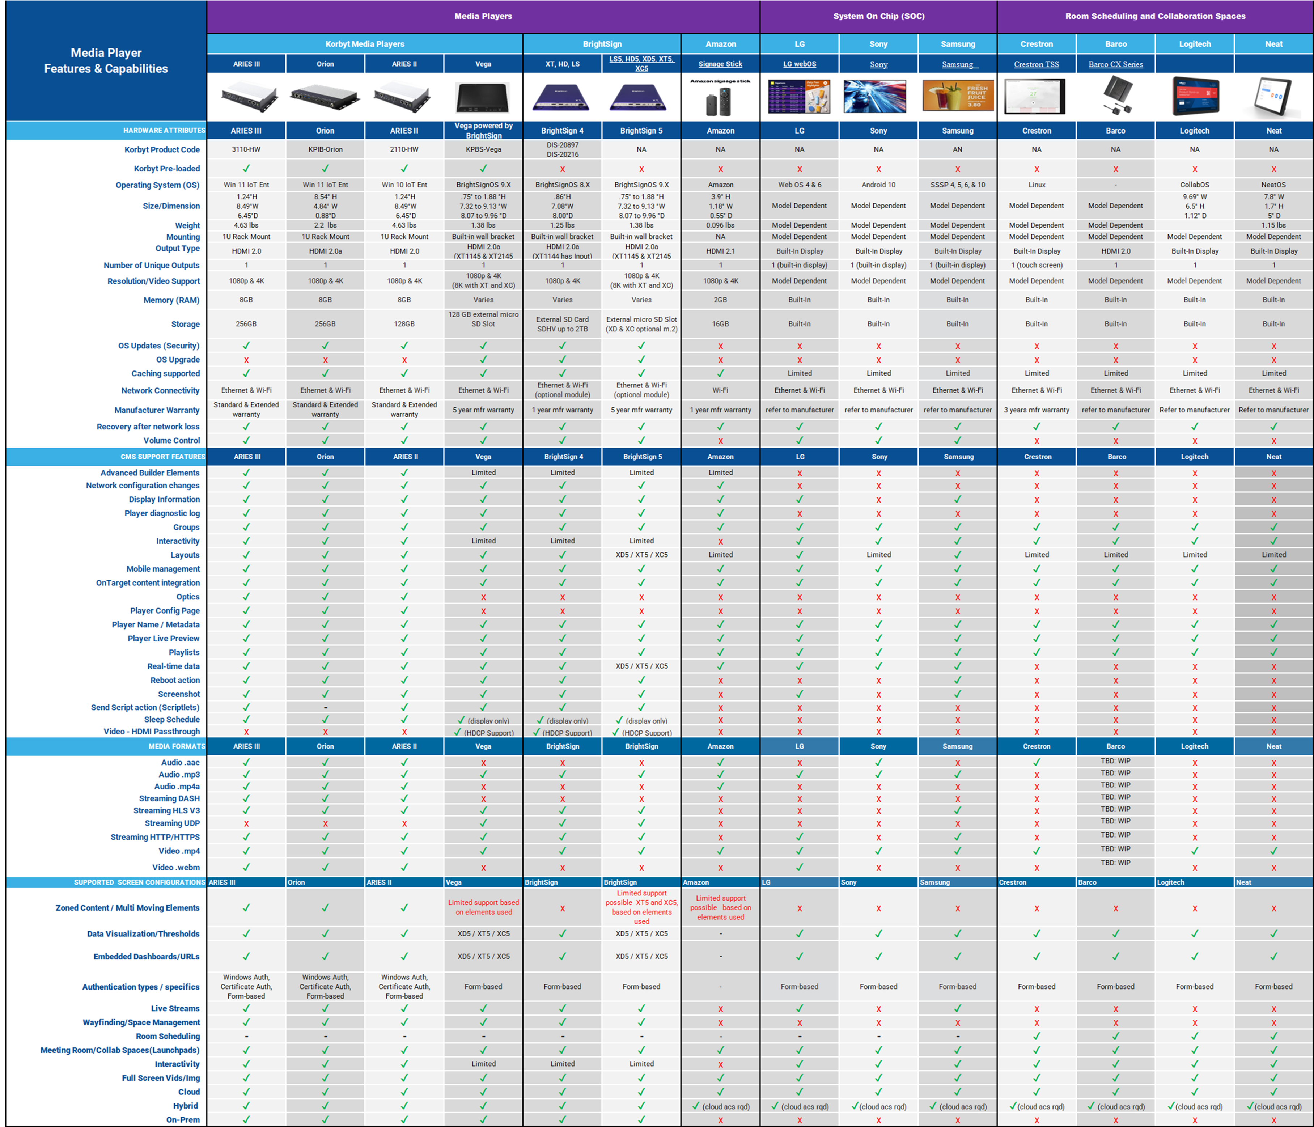
Task: Select the System On Chip (SOC) header
Action: tap(878, 17)
